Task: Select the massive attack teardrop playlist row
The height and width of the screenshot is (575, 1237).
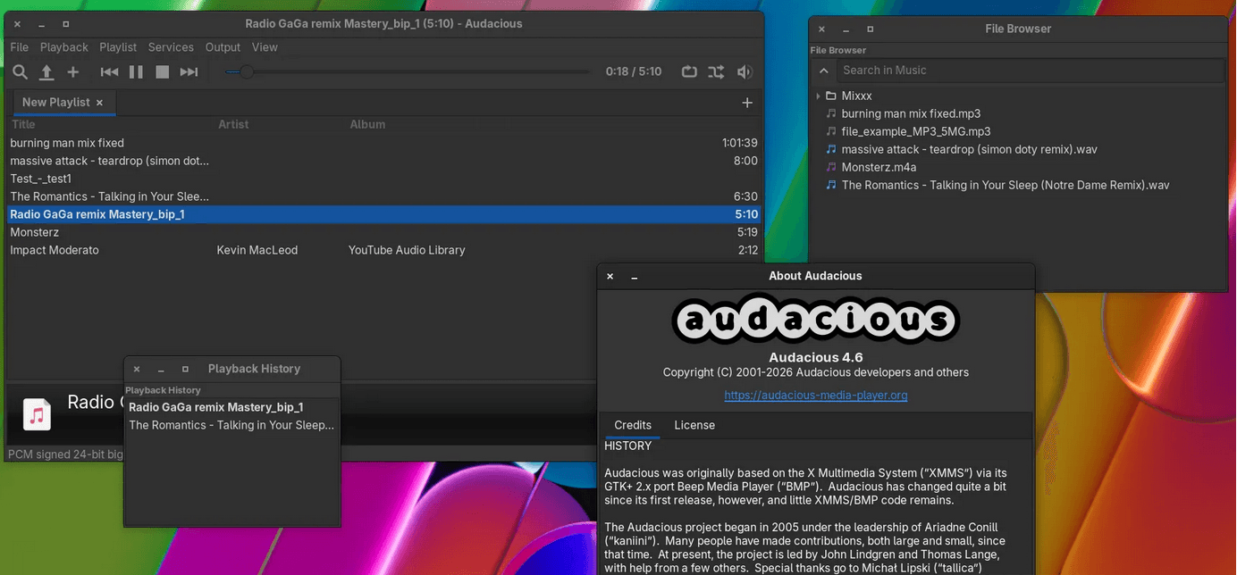Action: coord(383,161)
